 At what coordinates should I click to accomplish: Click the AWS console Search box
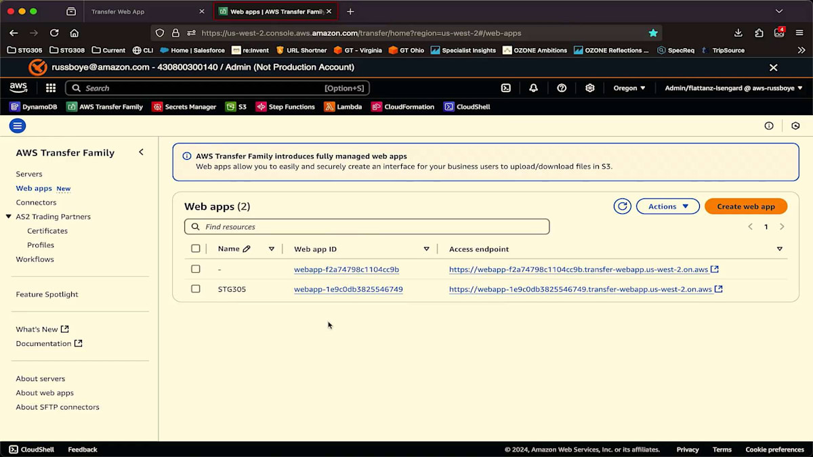[x=217, y=88]
